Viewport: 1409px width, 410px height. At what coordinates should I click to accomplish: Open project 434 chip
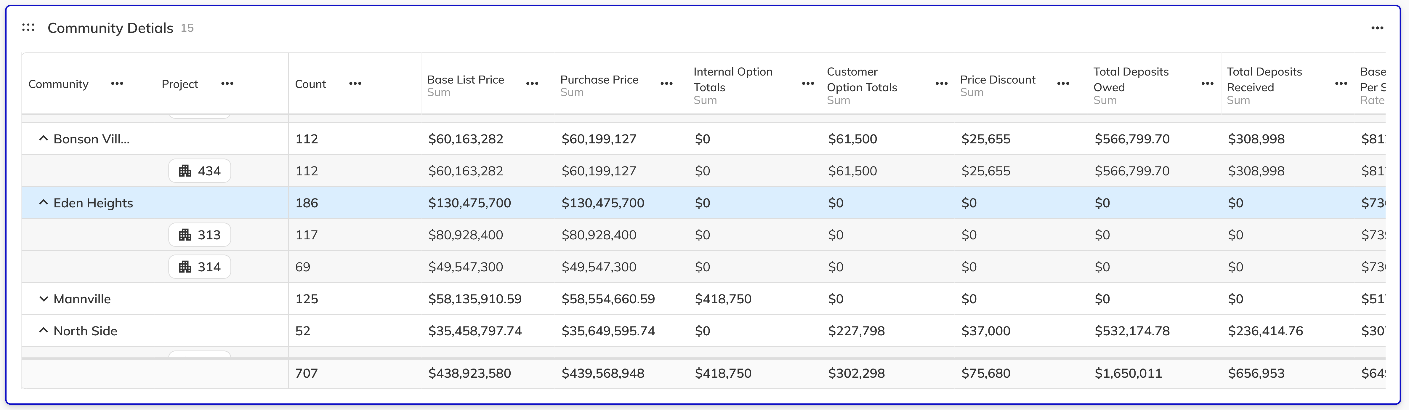click(200, 171)
